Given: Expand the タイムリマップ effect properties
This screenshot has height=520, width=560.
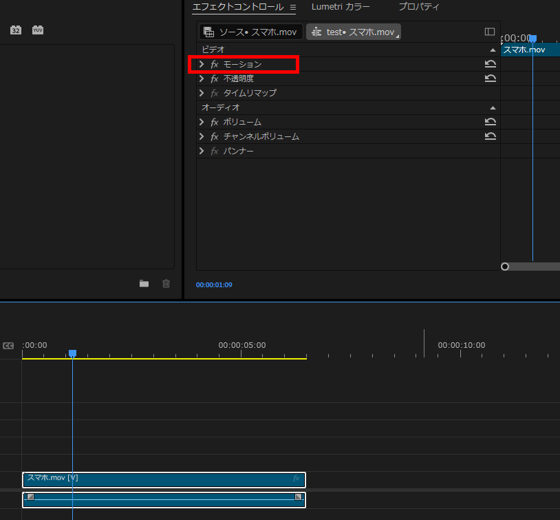Looking at the screenshot, I should point(202,93).
